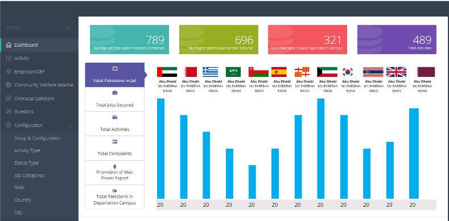Click the chart bar under the Greece flag
The width and height of the screenshot is (449, 221).
[x=207, y=165]
